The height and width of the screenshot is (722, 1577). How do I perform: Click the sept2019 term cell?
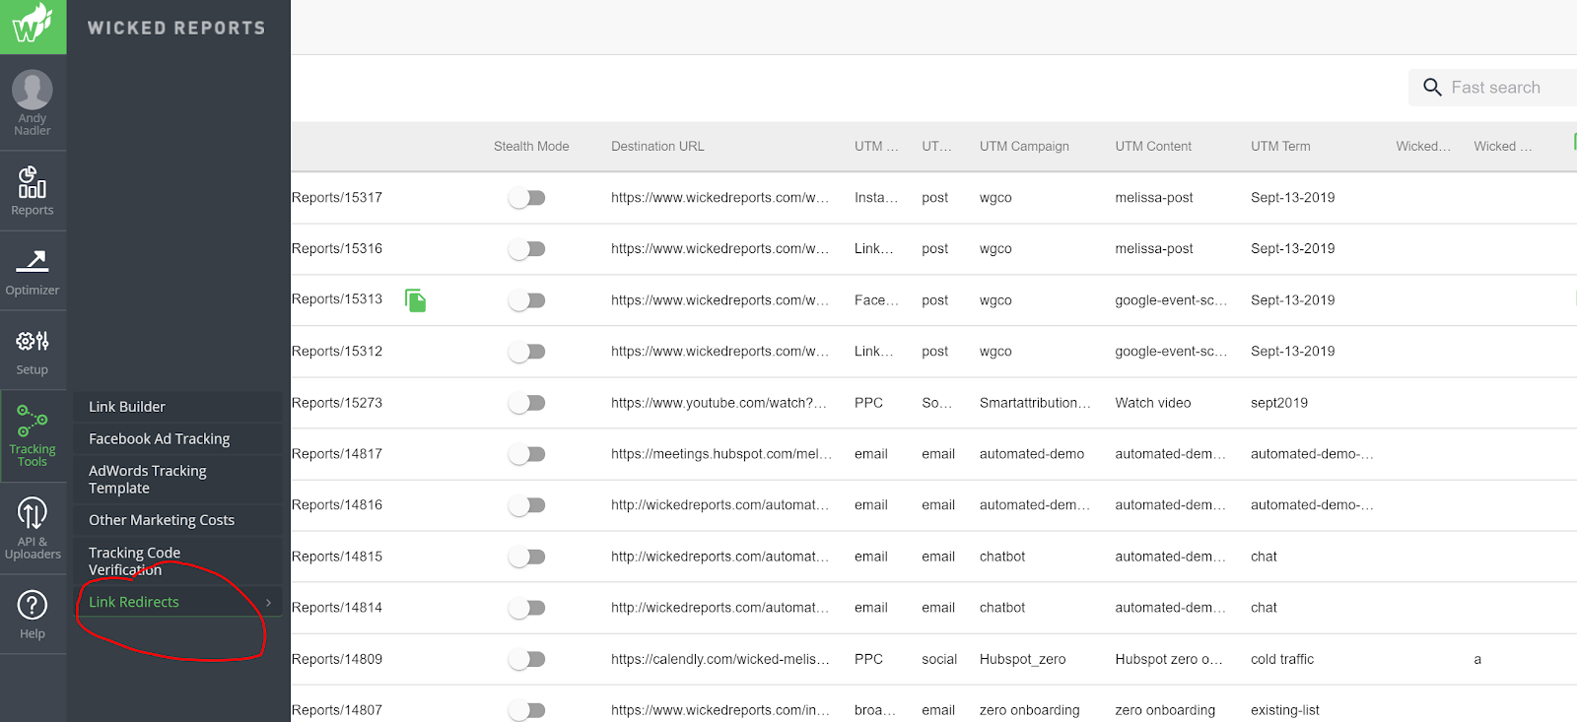click(1279, 403)
